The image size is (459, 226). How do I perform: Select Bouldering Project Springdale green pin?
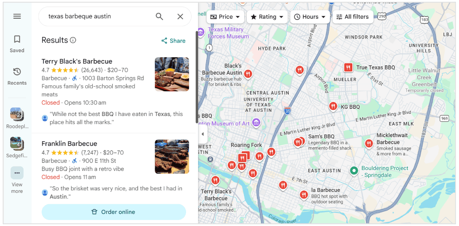pos(354,171)
